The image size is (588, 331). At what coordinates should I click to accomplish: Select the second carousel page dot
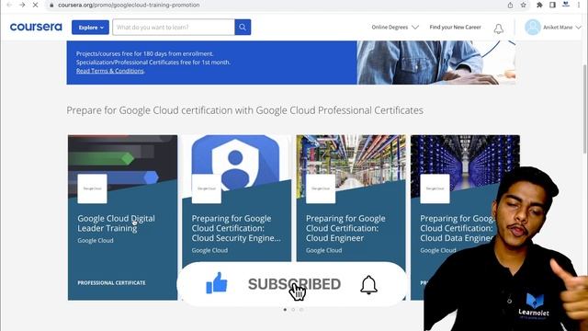(x=293, y=310)
